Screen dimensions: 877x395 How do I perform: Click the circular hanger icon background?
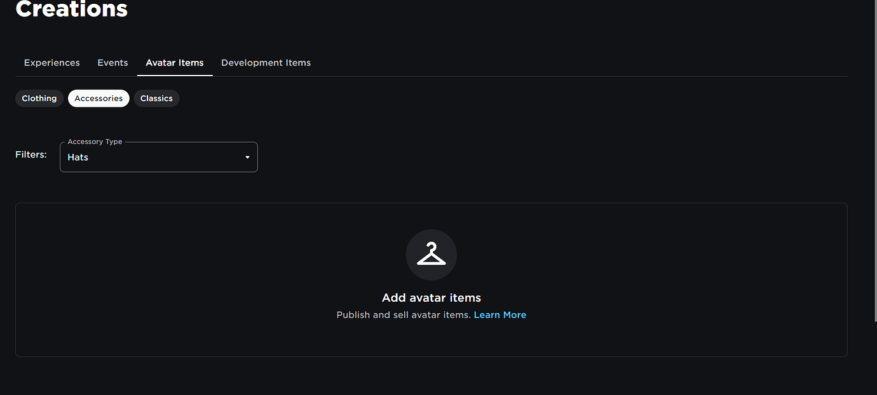[431, 255]
